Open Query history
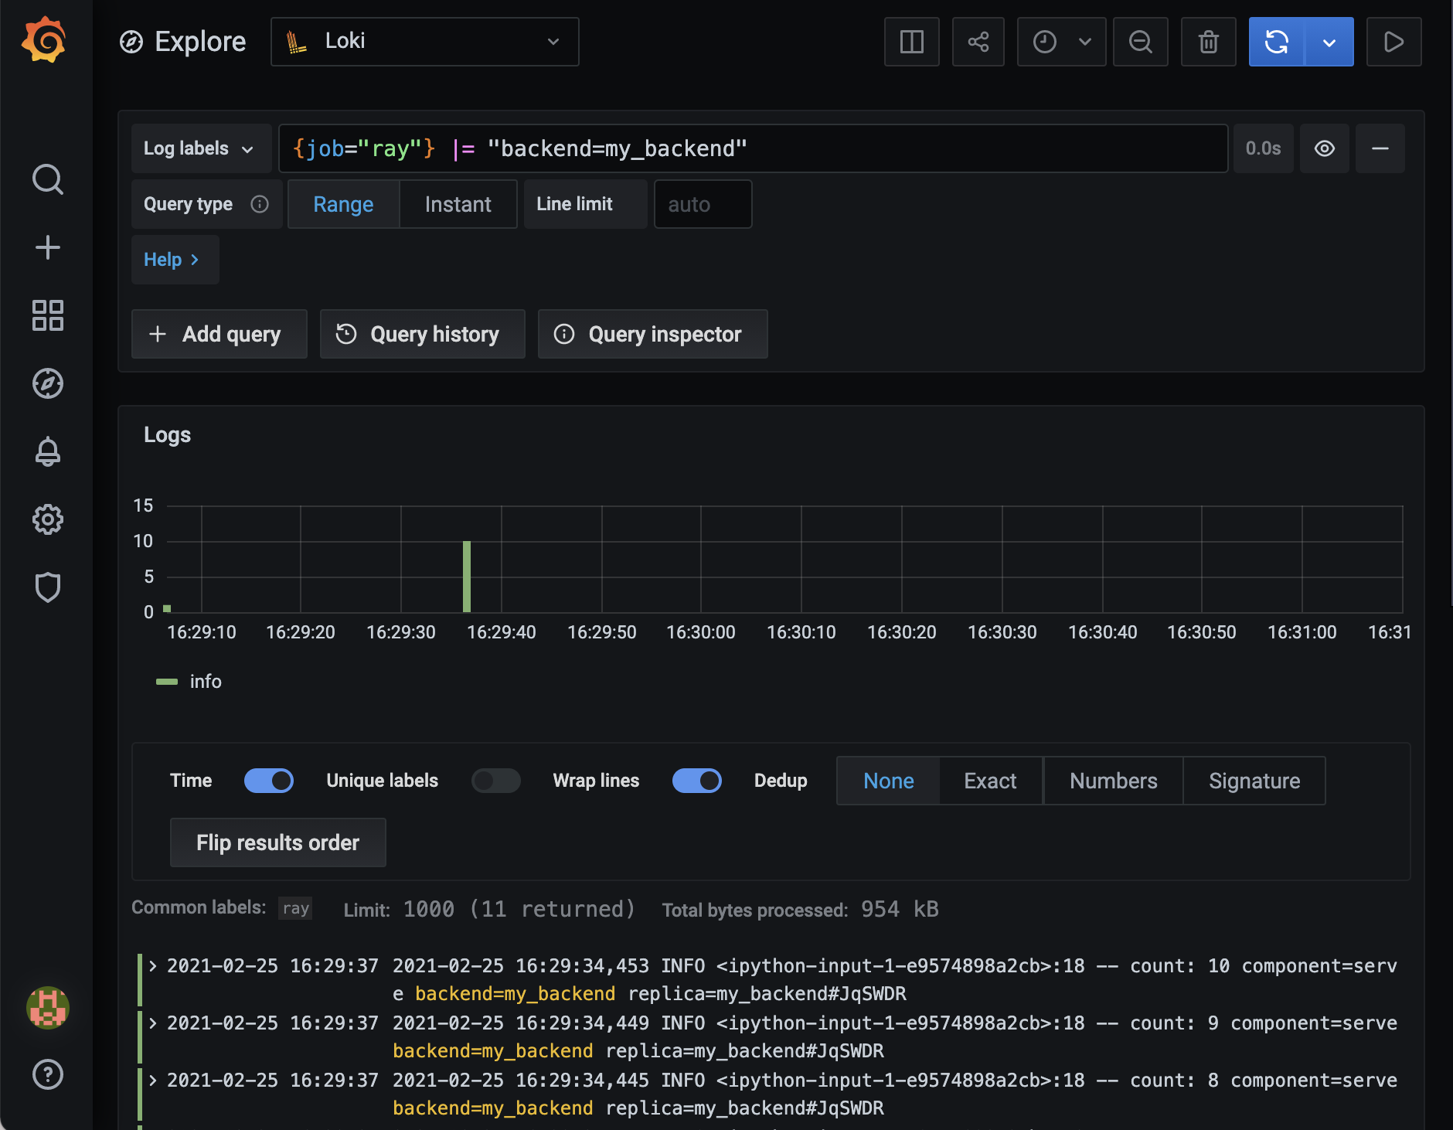This screenshot has height=1130, width=1453. point(423,334)
